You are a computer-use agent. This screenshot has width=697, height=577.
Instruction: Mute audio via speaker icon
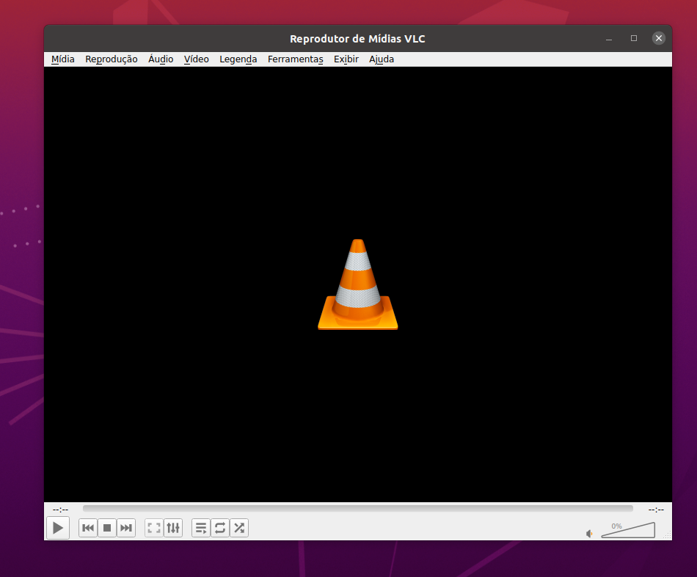pos(589,534)
